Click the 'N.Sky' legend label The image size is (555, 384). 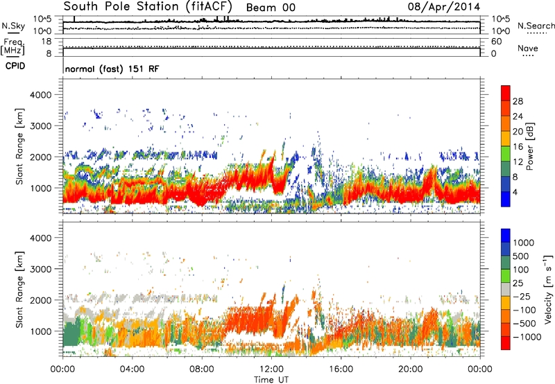coord(13,26)
